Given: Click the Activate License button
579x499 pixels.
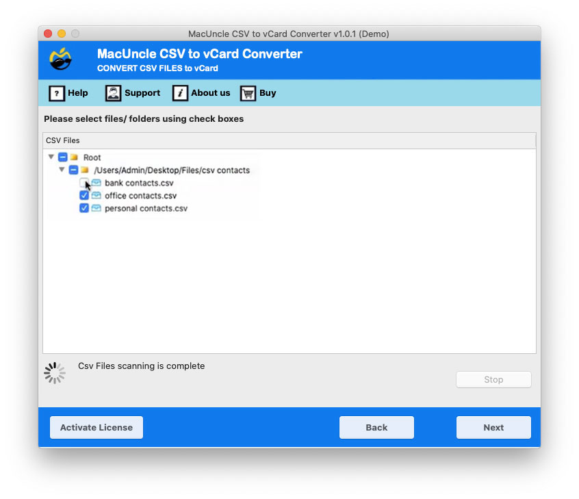Looking at the screenshot, I should click(96, 427).
